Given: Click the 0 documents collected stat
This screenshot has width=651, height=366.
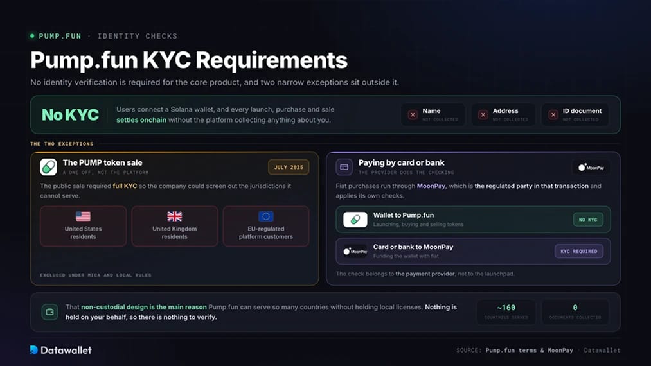Looking at the screenshot, I should pos(575,311).
